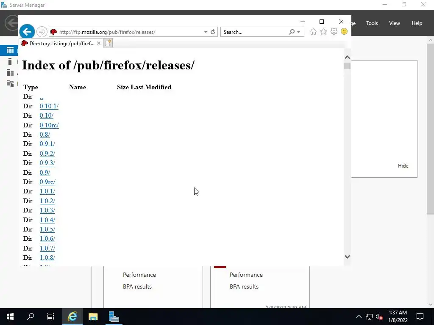The height and width of the screenshot is (325, 434).
Task: Open the 1.0.7/ directory link
Action: tap(47, 248)
